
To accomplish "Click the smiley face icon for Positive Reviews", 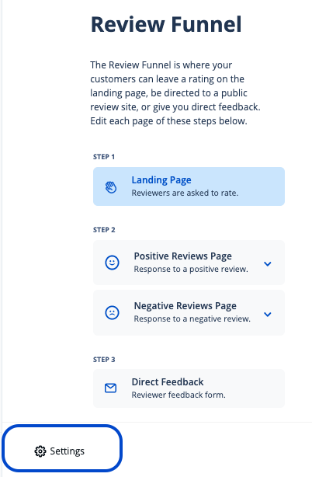I will click(x=112, y=263).
